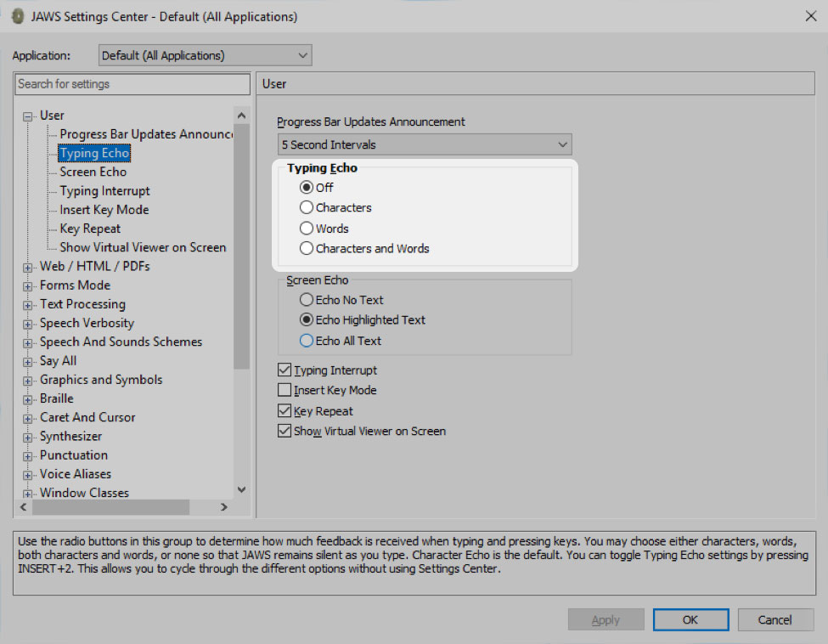Click the Cancel button
The height and width of the screenshot is (644, 828).
[774, 619]
